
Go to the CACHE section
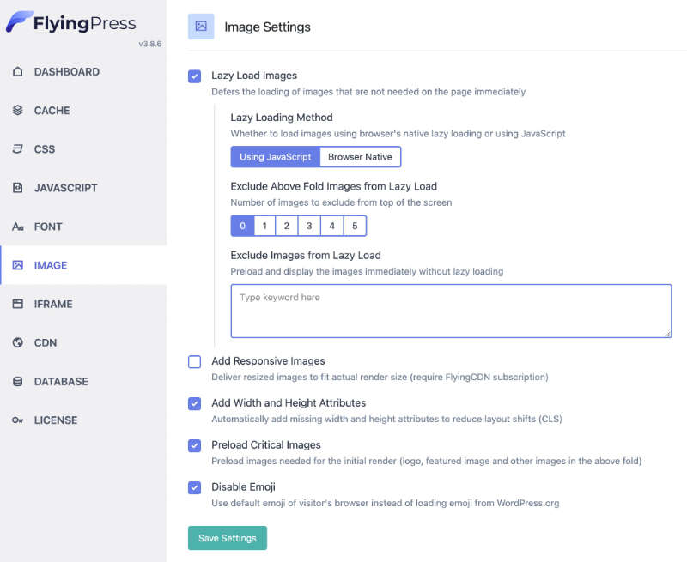click(x=83, y=111)
